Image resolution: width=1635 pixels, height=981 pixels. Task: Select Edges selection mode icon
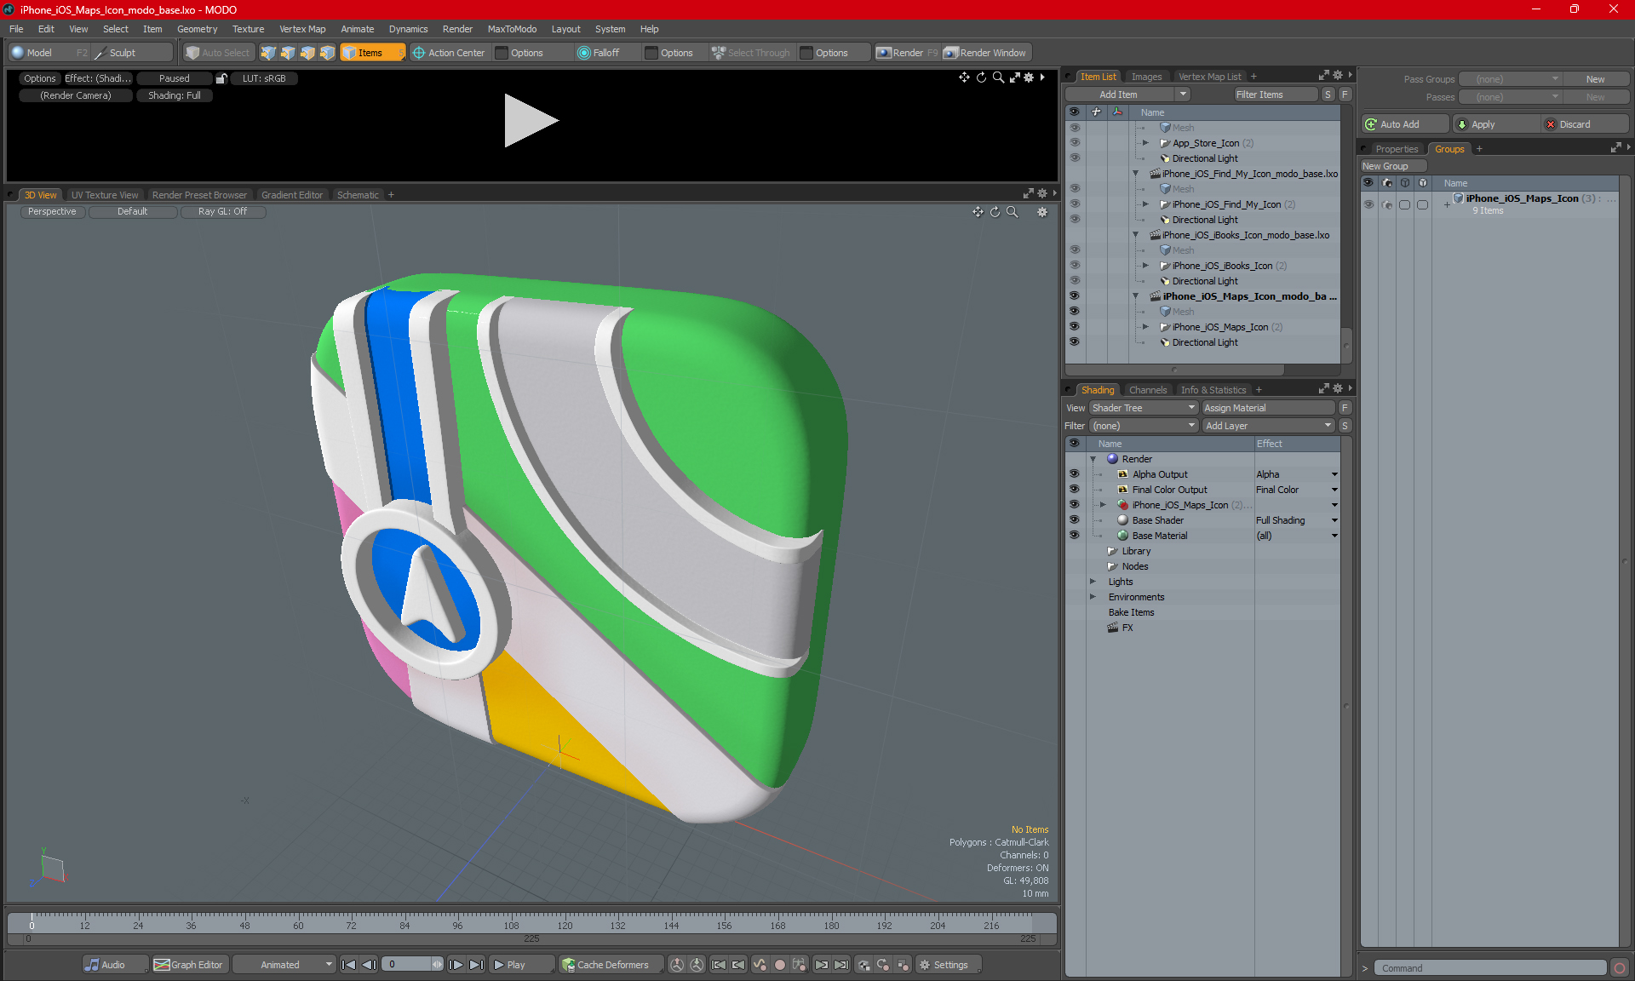coord(288,53)
